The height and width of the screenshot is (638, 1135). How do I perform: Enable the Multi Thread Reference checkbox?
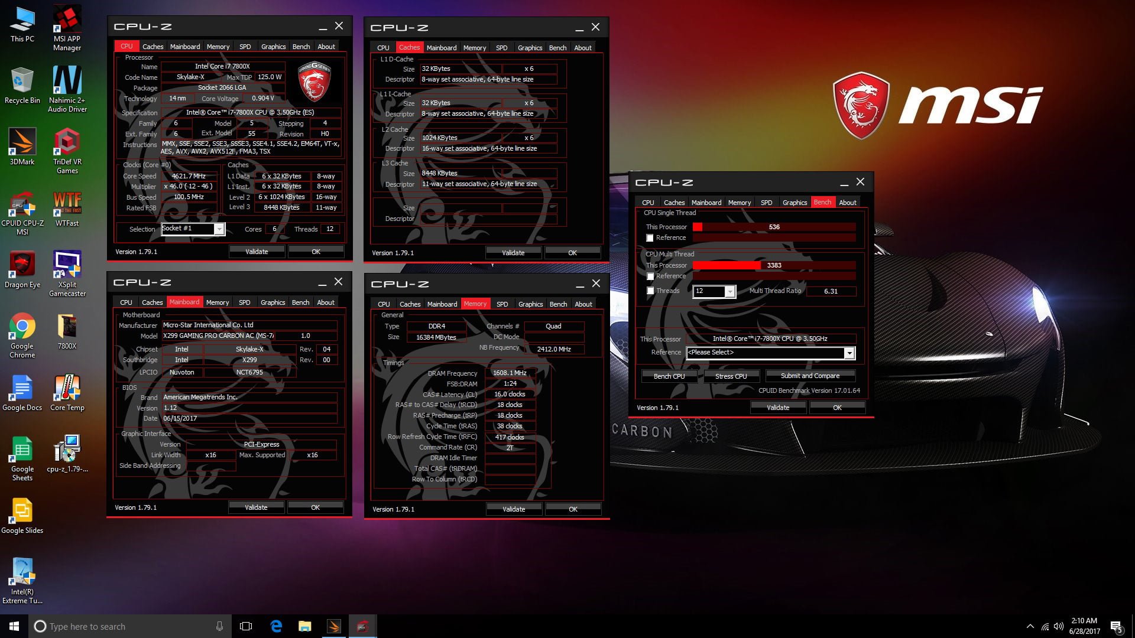(x=650, y=276)
